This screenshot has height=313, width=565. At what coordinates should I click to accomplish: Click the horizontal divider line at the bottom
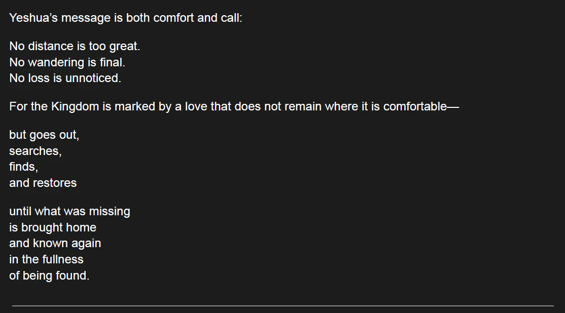pos(282,306)
